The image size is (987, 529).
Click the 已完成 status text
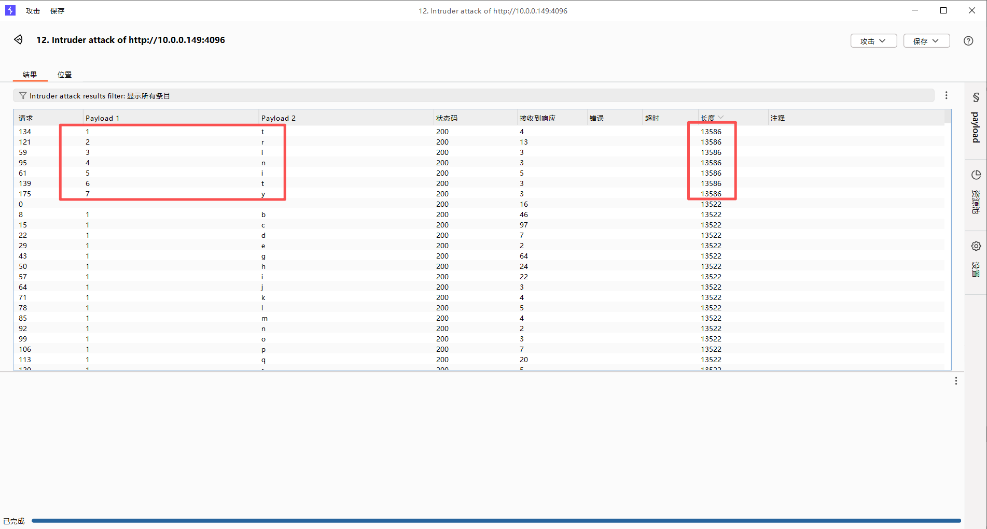[x=14, y=521]
